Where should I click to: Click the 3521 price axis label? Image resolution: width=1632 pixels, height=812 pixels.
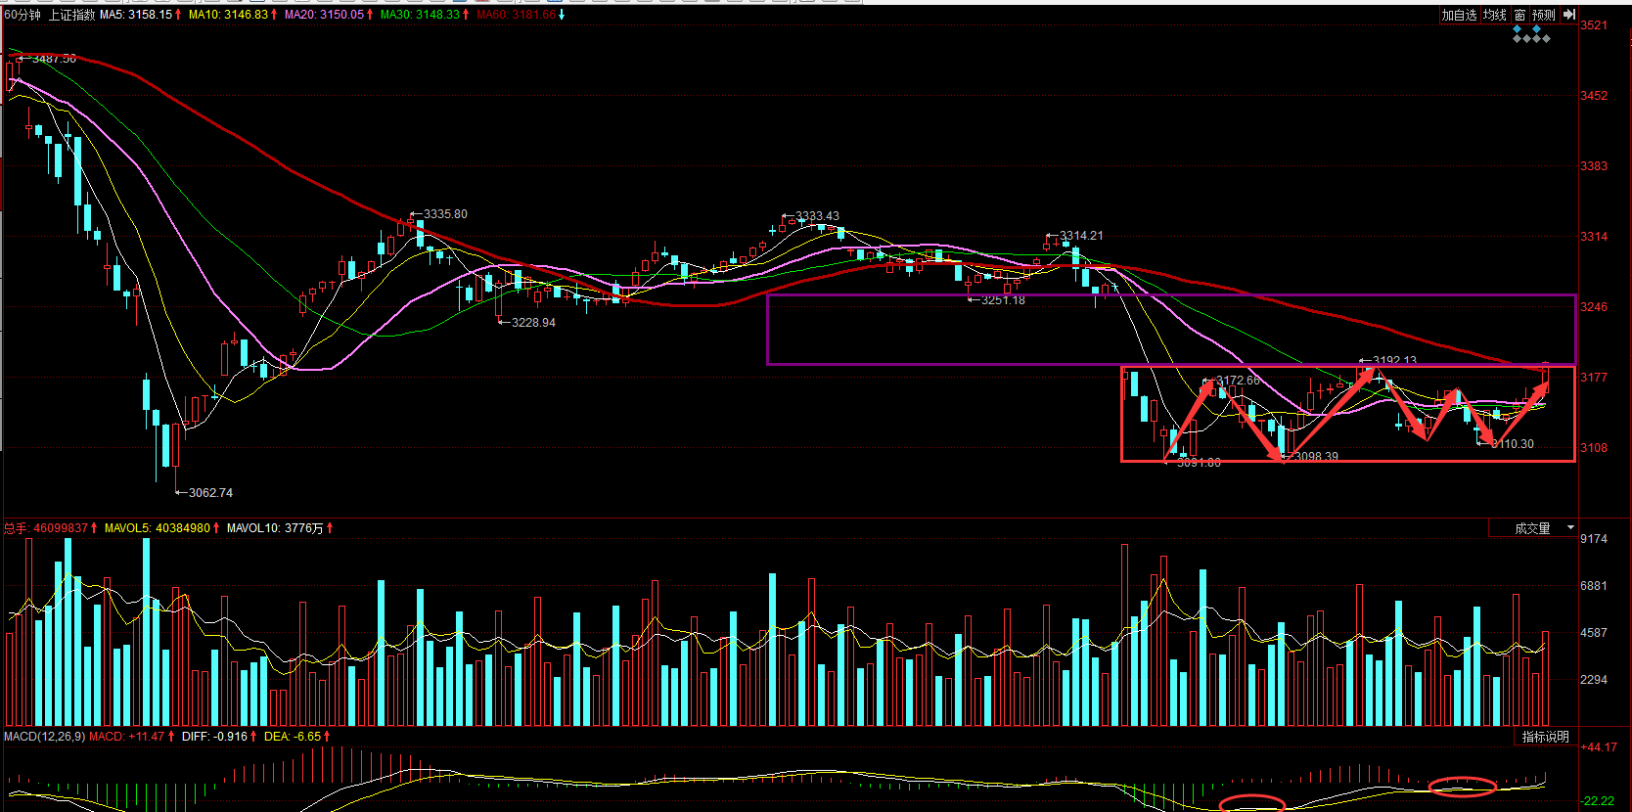click(x=1594, y=25)
